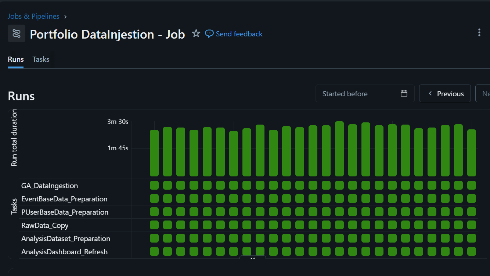Screen dimensions: 490x276
Task: Click last run status square for AnalysisDashboard_Refresh
Action: point(471,251)
